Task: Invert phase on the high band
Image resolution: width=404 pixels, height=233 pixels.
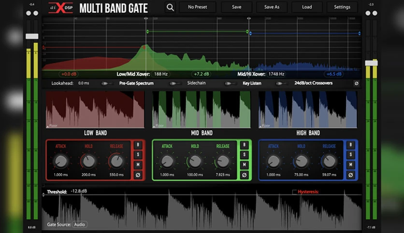Action: (350, 175)
